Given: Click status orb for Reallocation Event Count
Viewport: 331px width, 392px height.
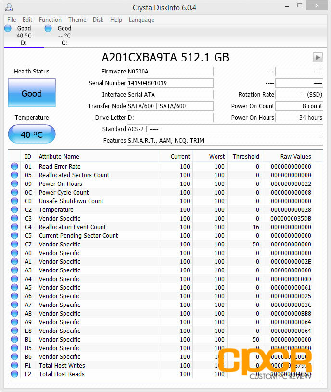Looking at the screenshot, I should [x=14, y=227].
